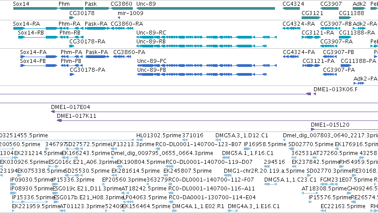Click the EK221959.5prime EST label
Image resolution: width=378 pixels, height=213 pixels.
(x=36, y=206)
